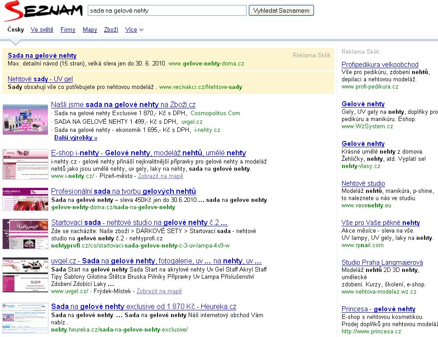Visit gelove-nehty-doma.cz/sada-na-gelove-nehty URL
The height and width of the screenshot is (337, 438).
pos(113,207)
